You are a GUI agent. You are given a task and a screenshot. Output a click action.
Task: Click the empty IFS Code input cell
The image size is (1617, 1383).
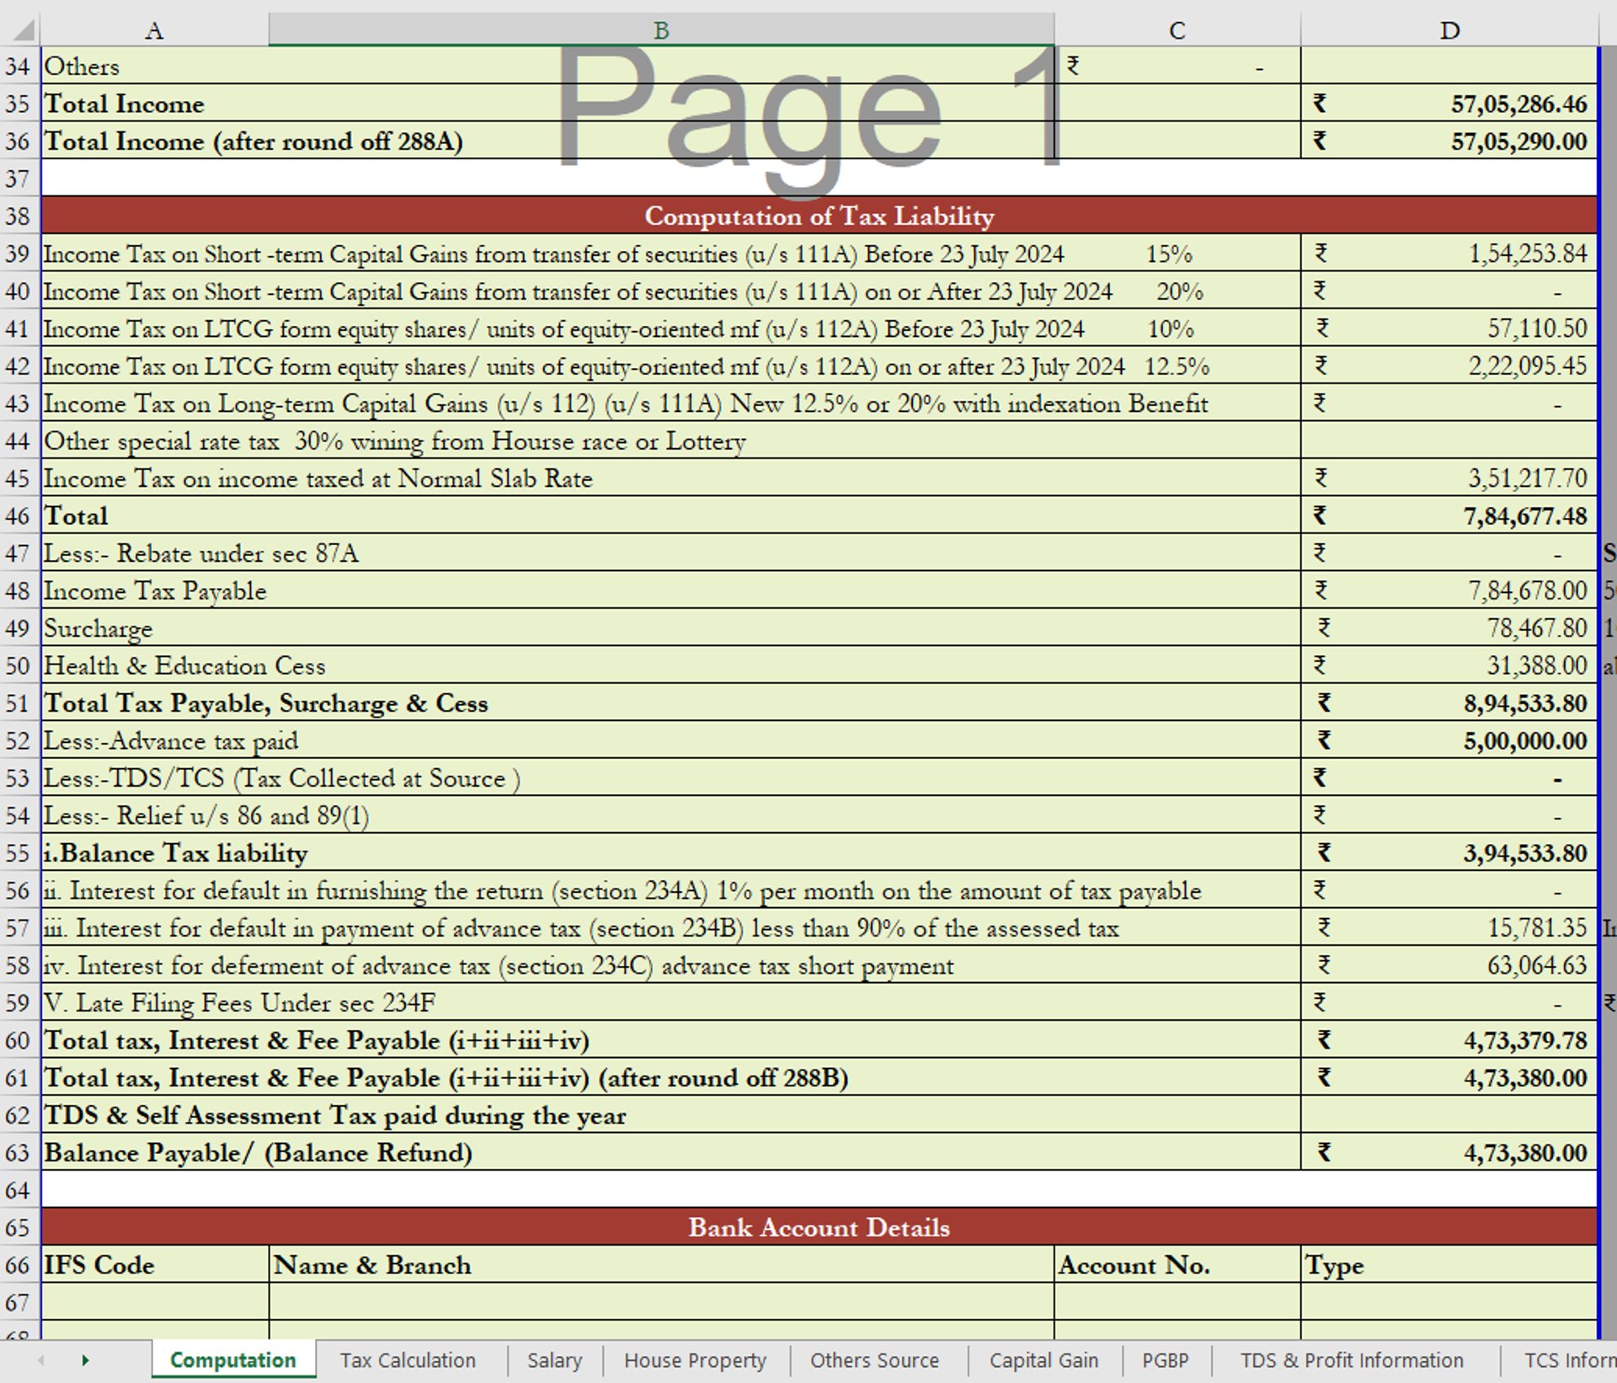tap(155, 1302)
